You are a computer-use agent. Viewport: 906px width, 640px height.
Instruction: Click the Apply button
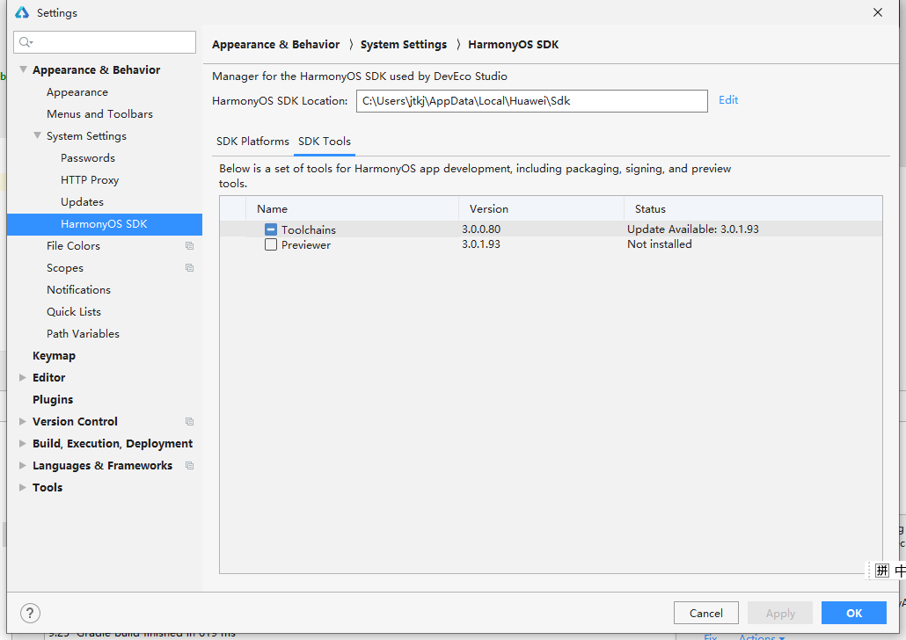780,613
